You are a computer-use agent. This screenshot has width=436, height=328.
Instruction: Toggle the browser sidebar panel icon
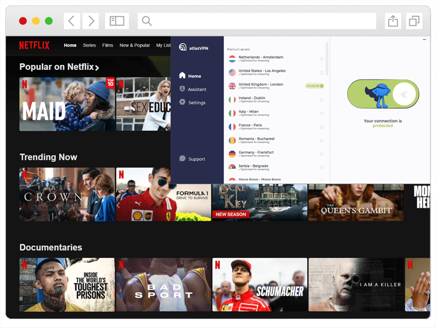117,21
